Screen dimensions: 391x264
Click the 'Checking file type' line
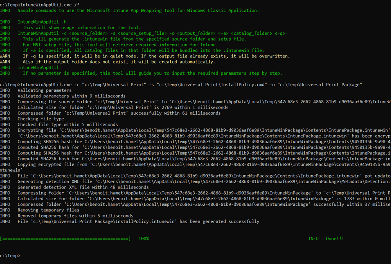32,119
